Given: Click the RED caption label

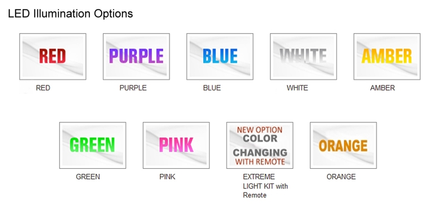Looking at the screenshot, I should pos(43,88).
